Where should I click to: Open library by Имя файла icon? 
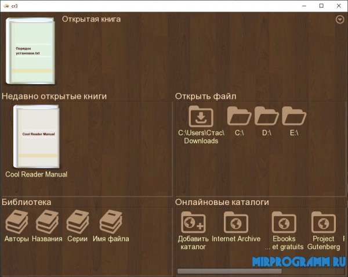coord(111,222)
